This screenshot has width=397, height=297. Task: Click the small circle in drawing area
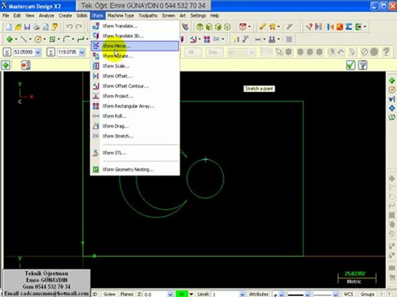point(206,179)
